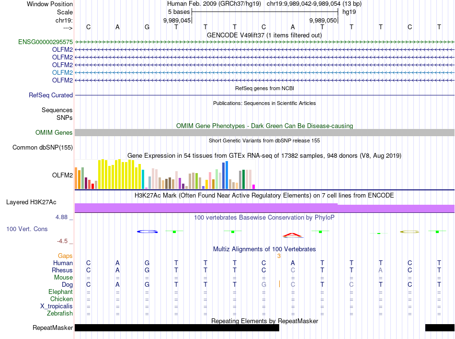Image resolution: width=455 pixels, height=339 pixels.
Task: Select the Chicken species label
Action: click(61, 299)
